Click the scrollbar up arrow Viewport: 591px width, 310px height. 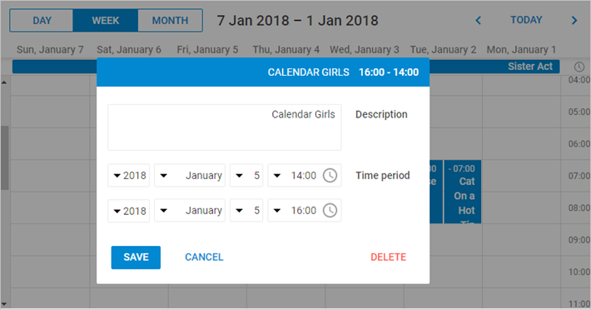[x=4, y=82]
